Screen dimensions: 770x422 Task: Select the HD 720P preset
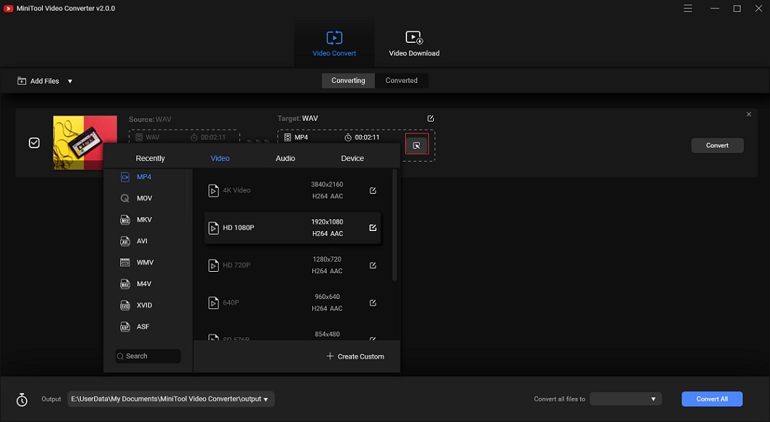[x=293, y=265]
